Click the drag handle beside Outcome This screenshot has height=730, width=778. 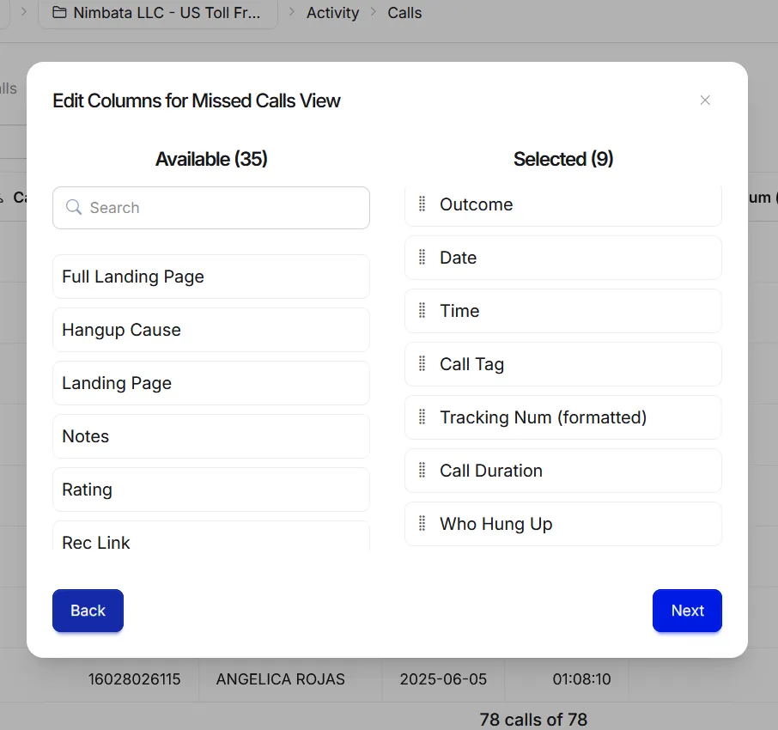pyautogui.click(x=422, y=204)
